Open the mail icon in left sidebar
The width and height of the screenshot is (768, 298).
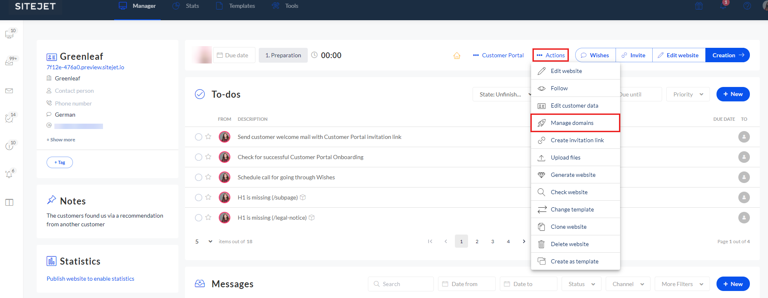9,91
